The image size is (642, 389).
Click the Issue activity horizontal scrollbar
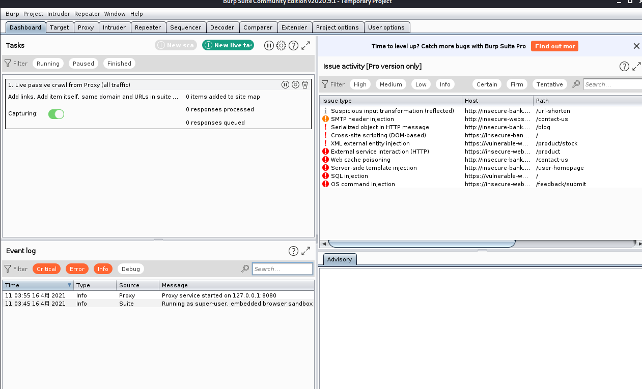[422, 244]
